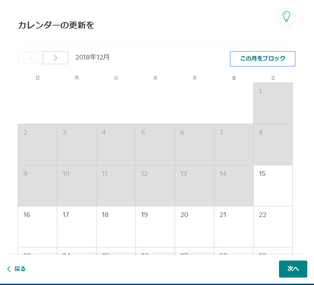Pick December 18 cell

pyautogui.click(x=116, y=227)
